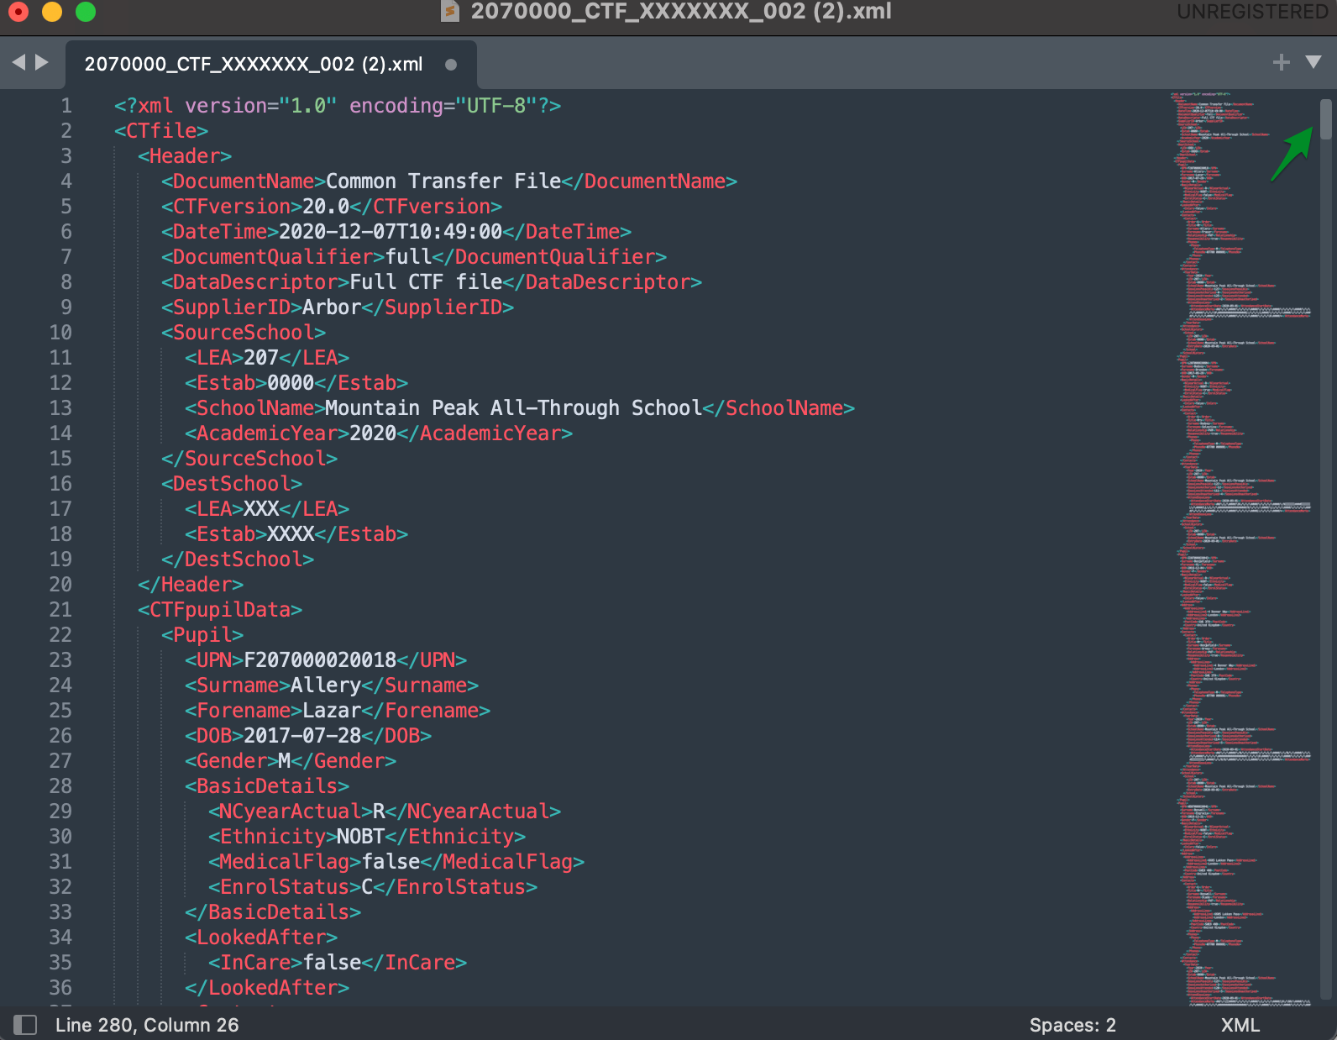This screenshot has height=1040, width=1337.
Task: Select the 2070000_CTF_XXXXXXX_002 (2).xml tab
Action: click(253, 65)
